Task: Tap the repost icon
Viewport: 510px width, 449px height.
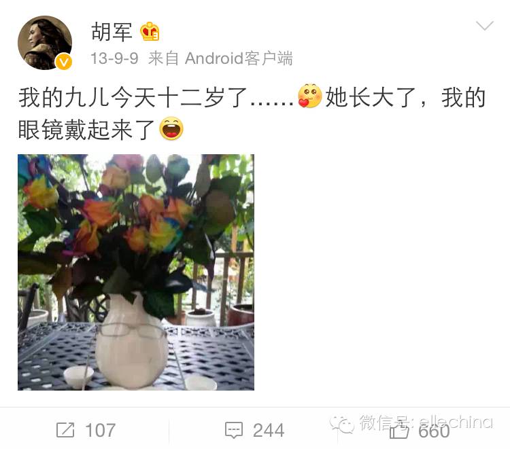Action: point(65,430)
